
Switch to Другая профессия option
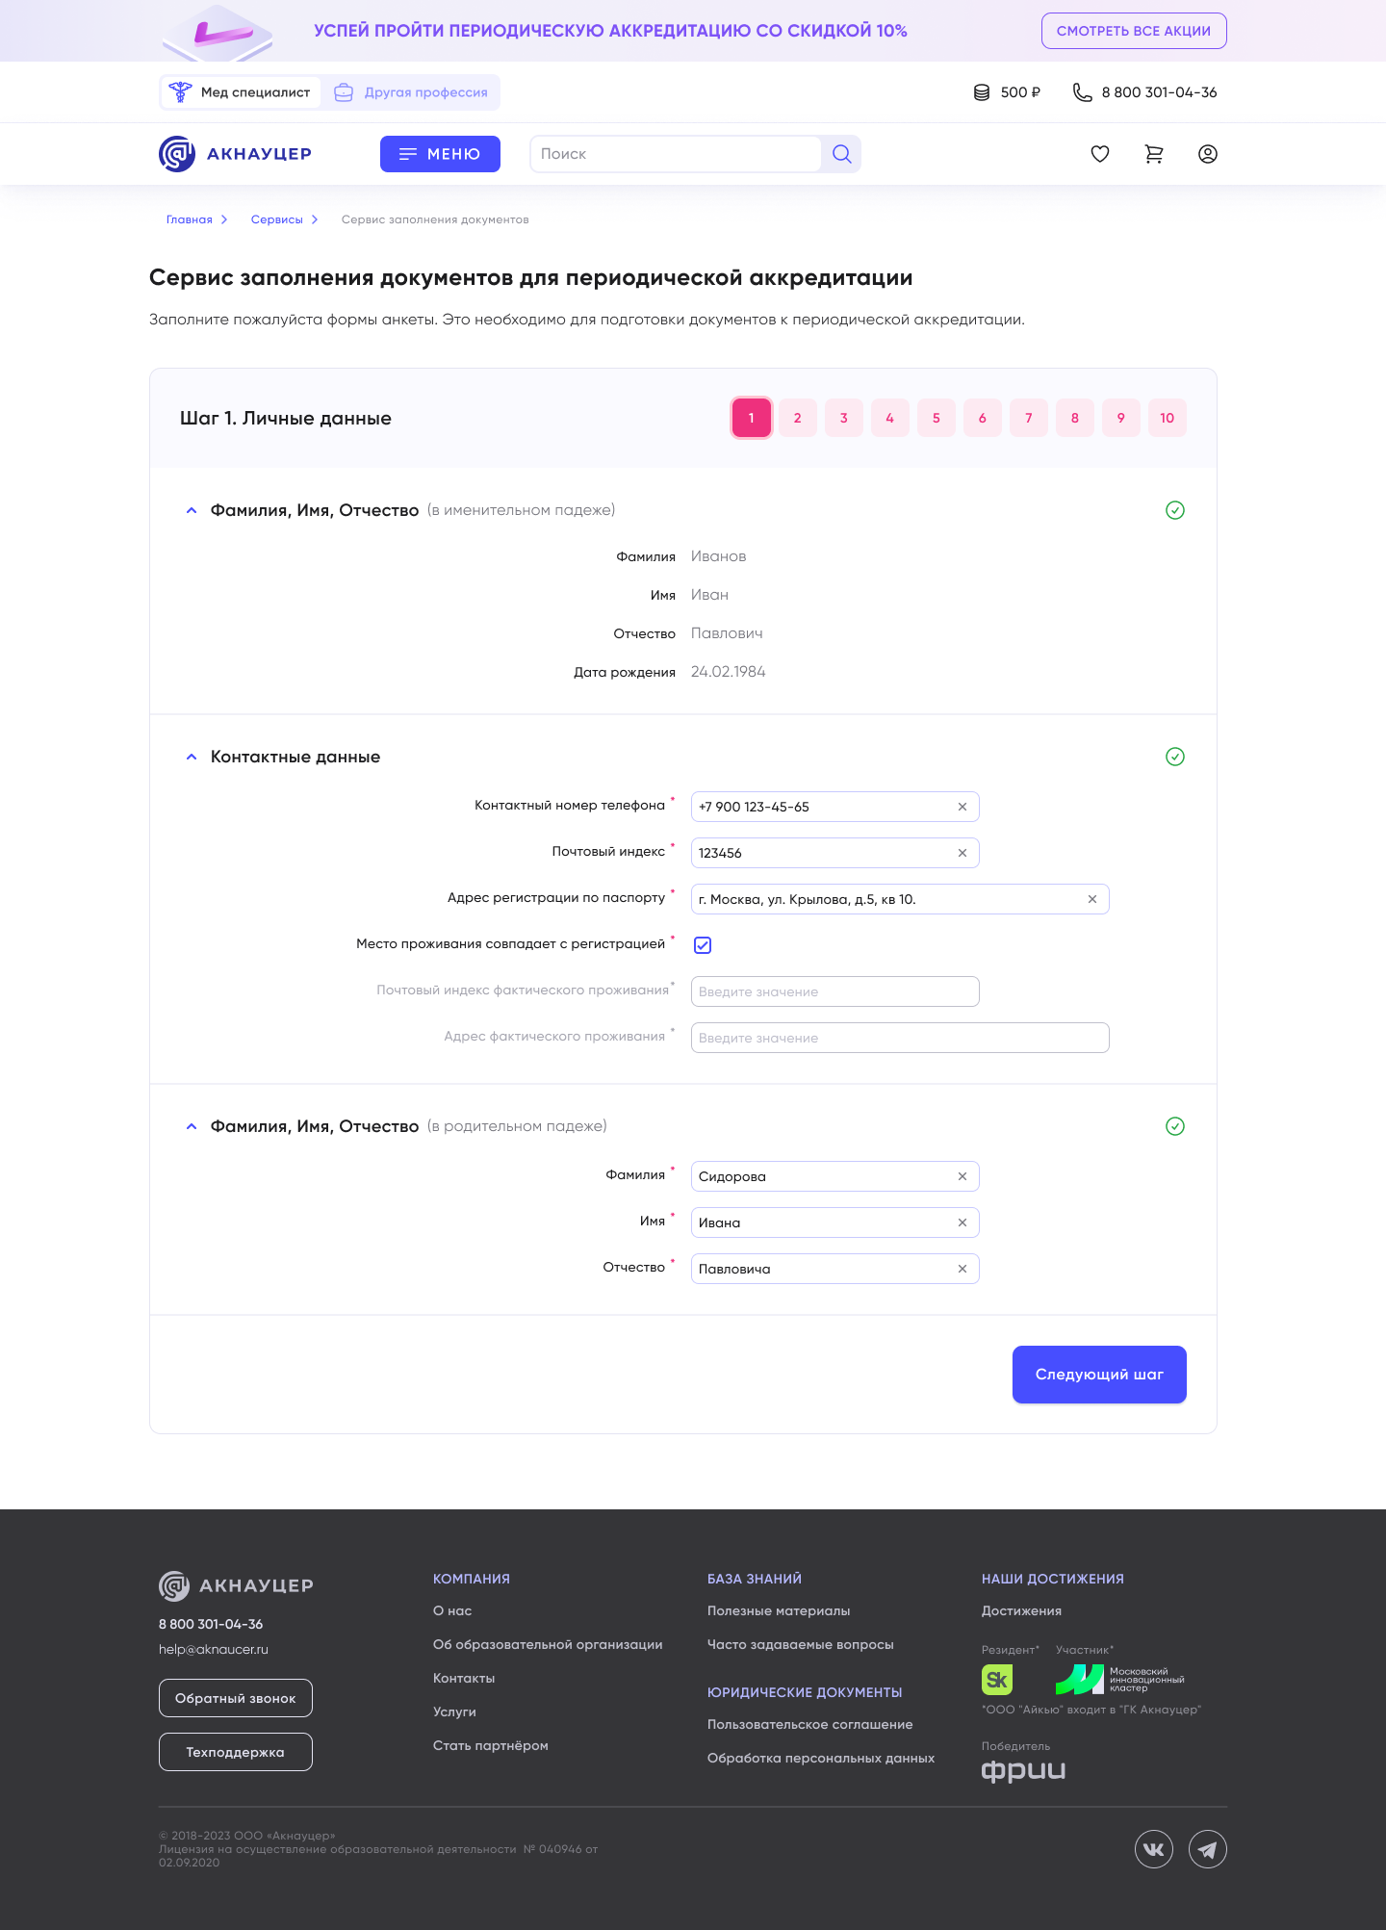click(x=411, y=92)
